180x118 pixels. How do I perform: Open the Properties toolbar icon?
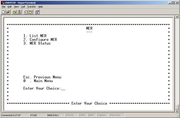click(x=37, y=12)
